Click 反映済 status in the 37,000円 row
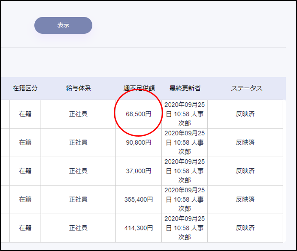The width and height of the screenshot is (297, 251). [x=245, y=171]
